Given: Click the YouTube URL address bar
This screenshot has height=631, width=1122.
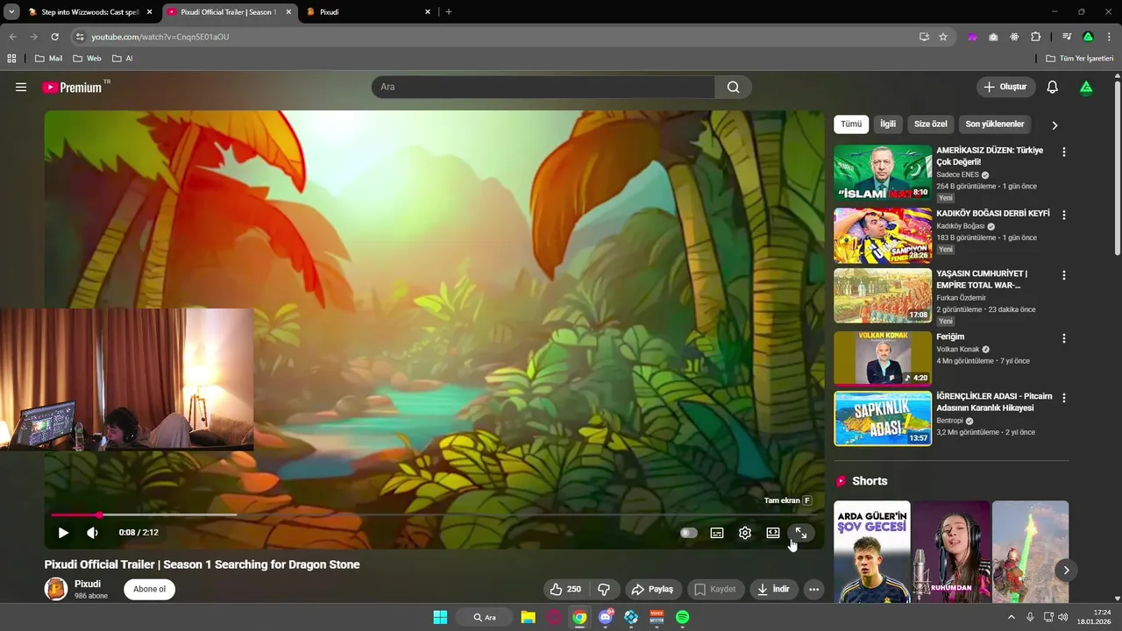Looking at the screenshot, I should tap(500, 37).
